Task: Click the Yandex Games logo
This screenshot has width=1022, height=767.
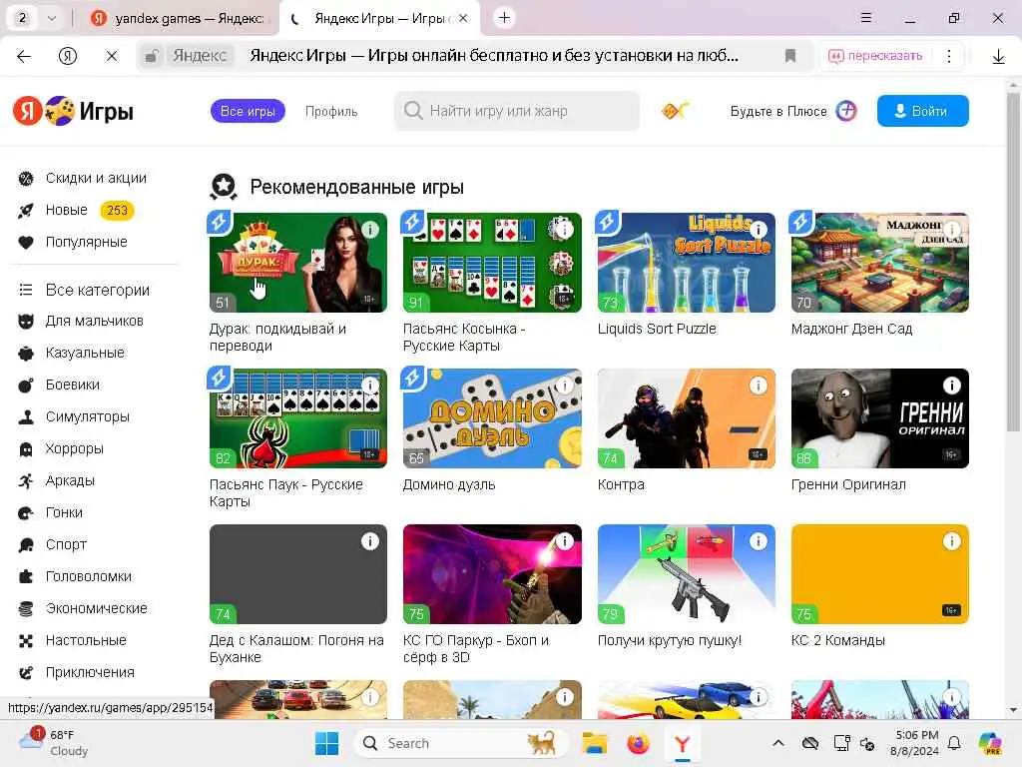Action: pos(73,111)
